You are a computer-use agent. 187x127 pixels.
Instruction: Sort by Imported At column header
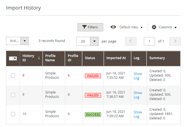tap(116, 58)
